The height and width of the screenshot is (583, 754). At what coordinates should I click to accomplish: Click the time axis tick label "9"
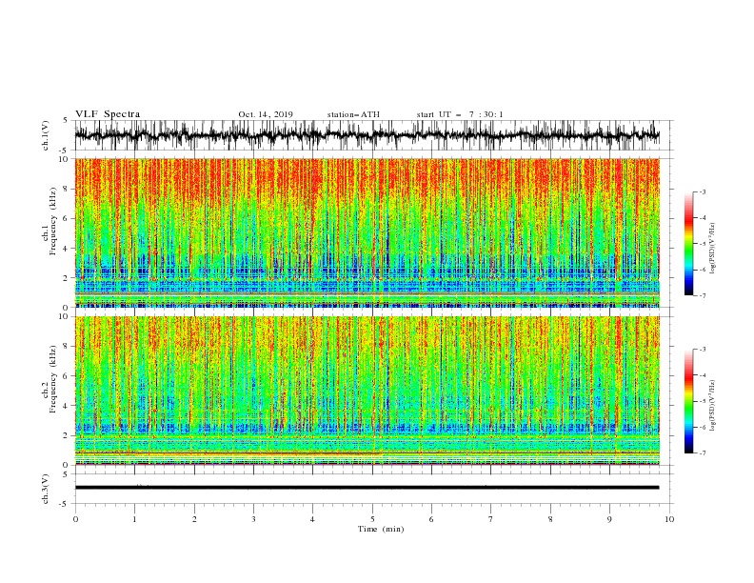point(609,519)
